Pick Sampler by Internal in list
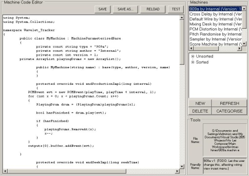The width and height of the screenshot is (249, 176). coord(215,39)
